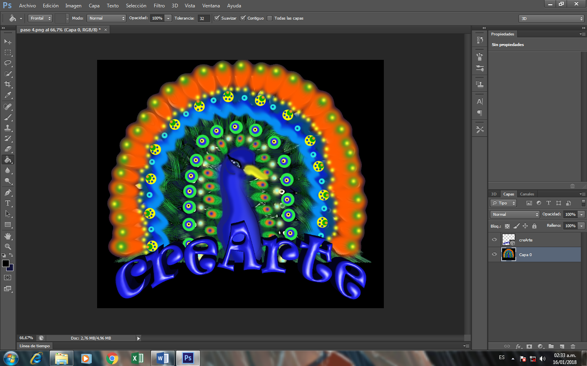The width and height of the screenshot is (587, 366).
Task: Select the Eyedropper tool
Action: point(8,95)
